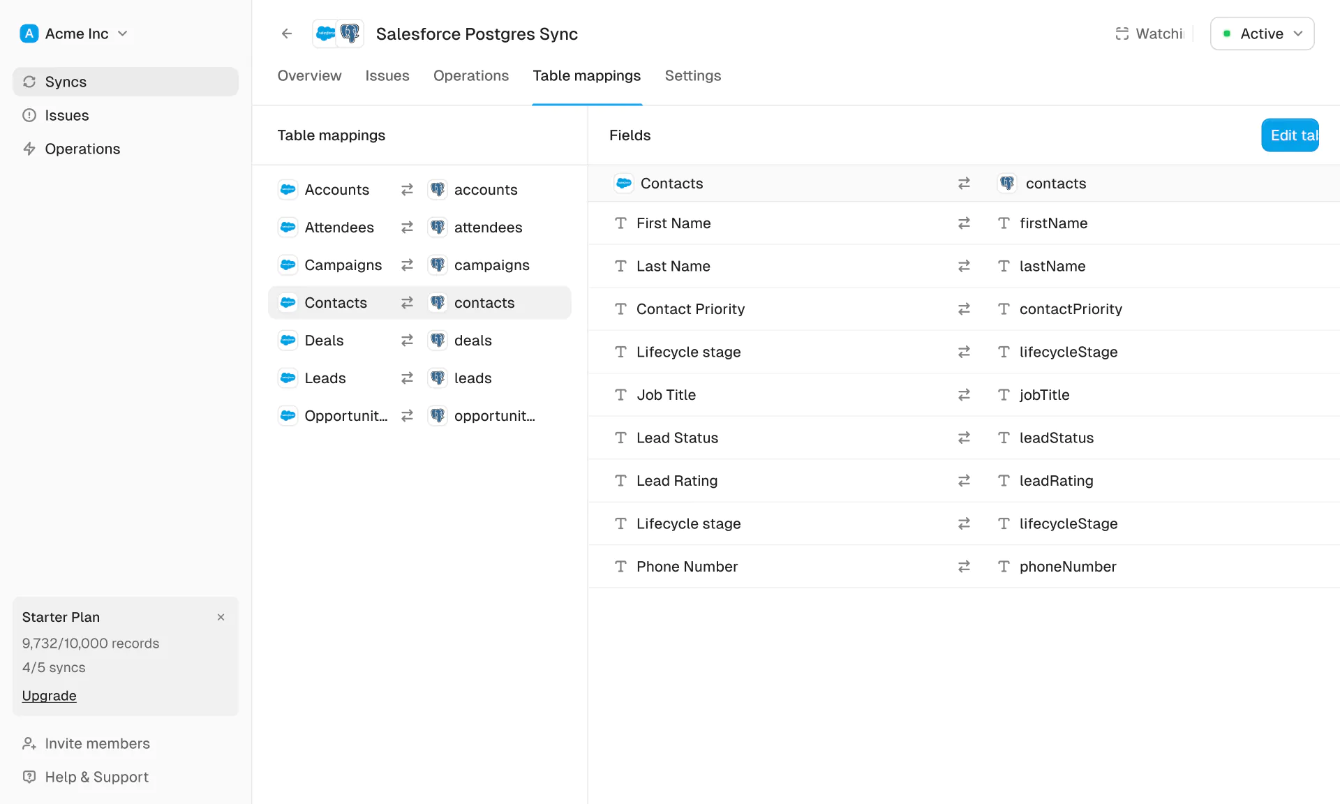Image resolution: width=1340 pixels, height=804 pixels.
Task: Click the Lead Rating field label
Action: coord(677,481)
